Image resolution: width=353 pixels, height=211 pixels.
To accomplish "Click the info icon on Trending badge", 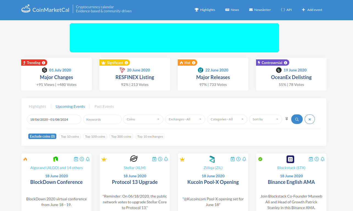I will click(44, 63).
